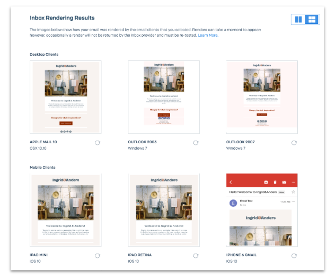Refresh the Apple Mail 10 render

tap(98, 143)
